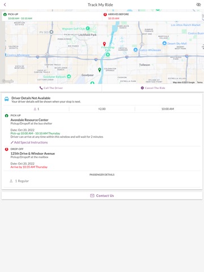Click the Google logo on the map
Screen dimensions: 204x272
7,81
